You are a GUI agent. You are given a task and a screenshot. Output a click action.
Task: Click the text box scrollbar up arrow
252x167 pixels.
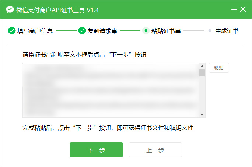[202, 66]
